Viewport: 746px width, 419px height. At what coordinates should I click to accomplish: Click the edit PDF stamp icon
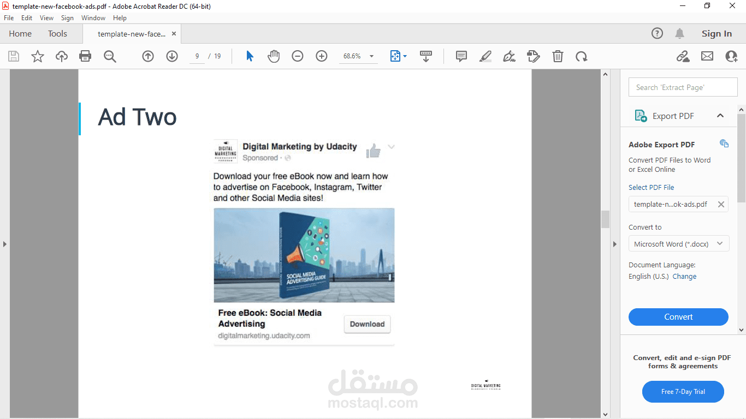[534, 56]
